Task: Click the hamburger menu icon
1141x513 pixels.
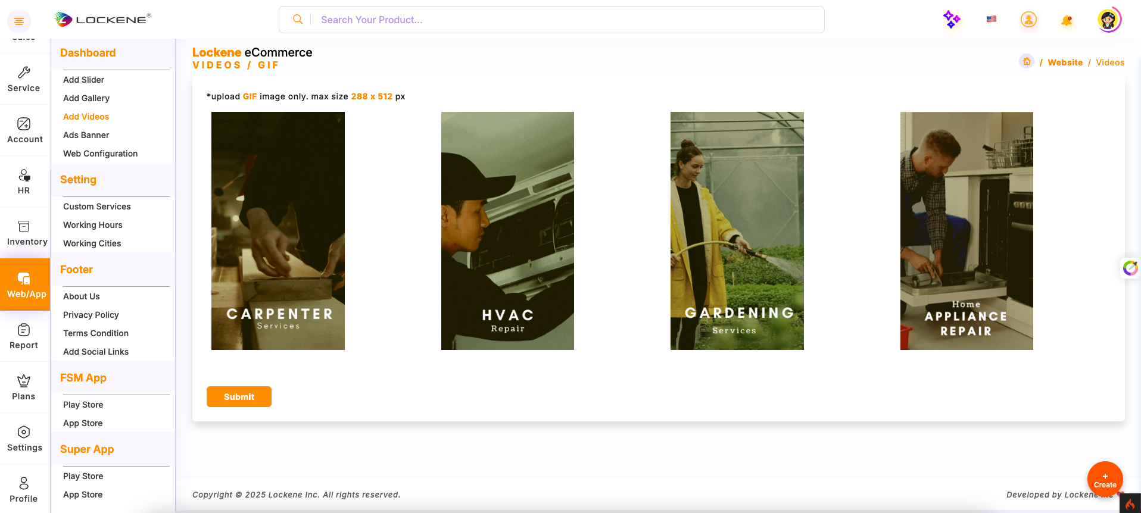Action: pyautogui.click(x=19, y=21)
